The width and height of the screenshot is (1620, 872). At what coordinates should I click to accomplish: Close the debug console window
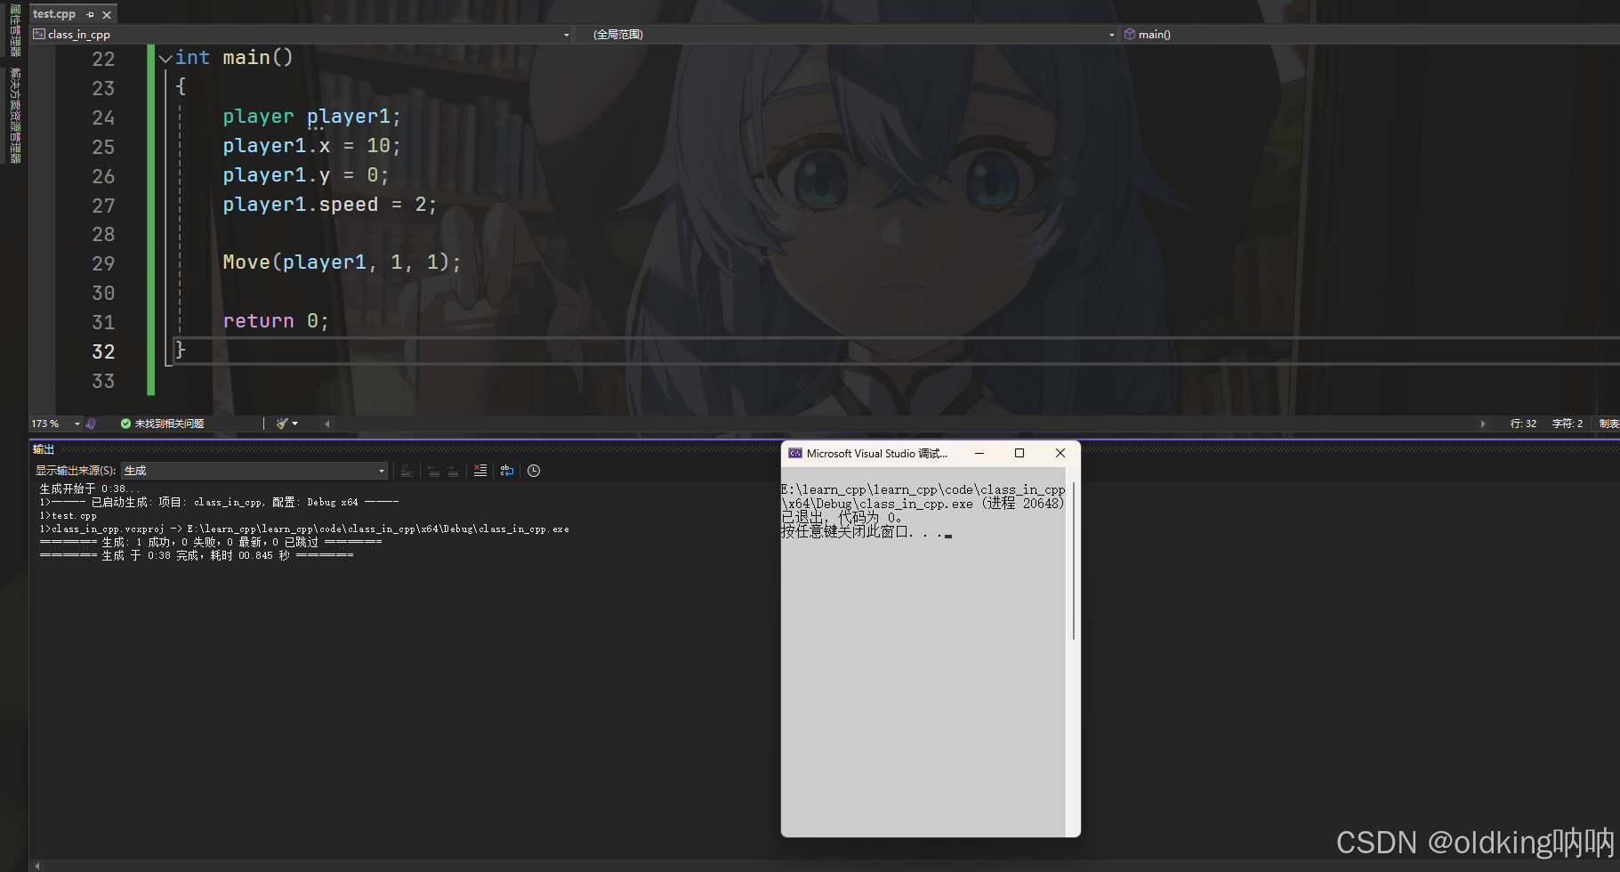[x=1060, y=453]
